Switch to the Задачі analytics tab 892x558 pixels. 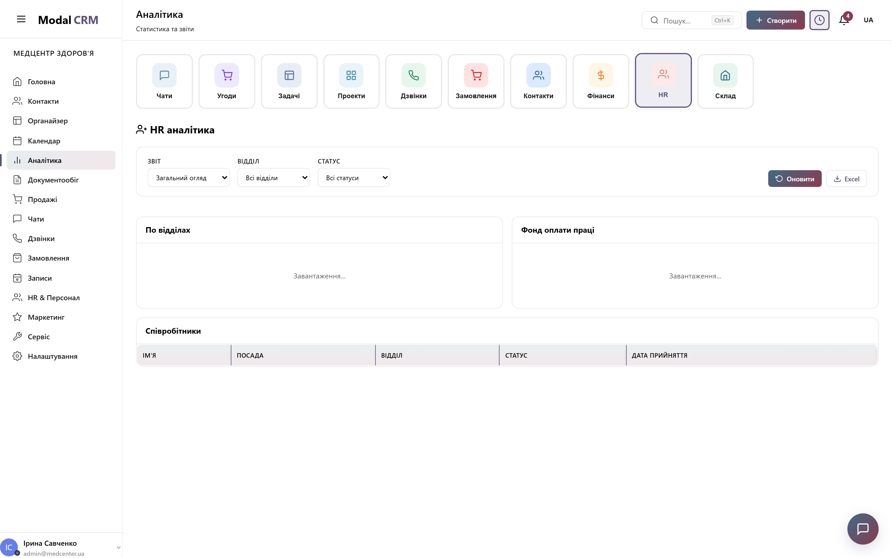[x=289, y=81]
